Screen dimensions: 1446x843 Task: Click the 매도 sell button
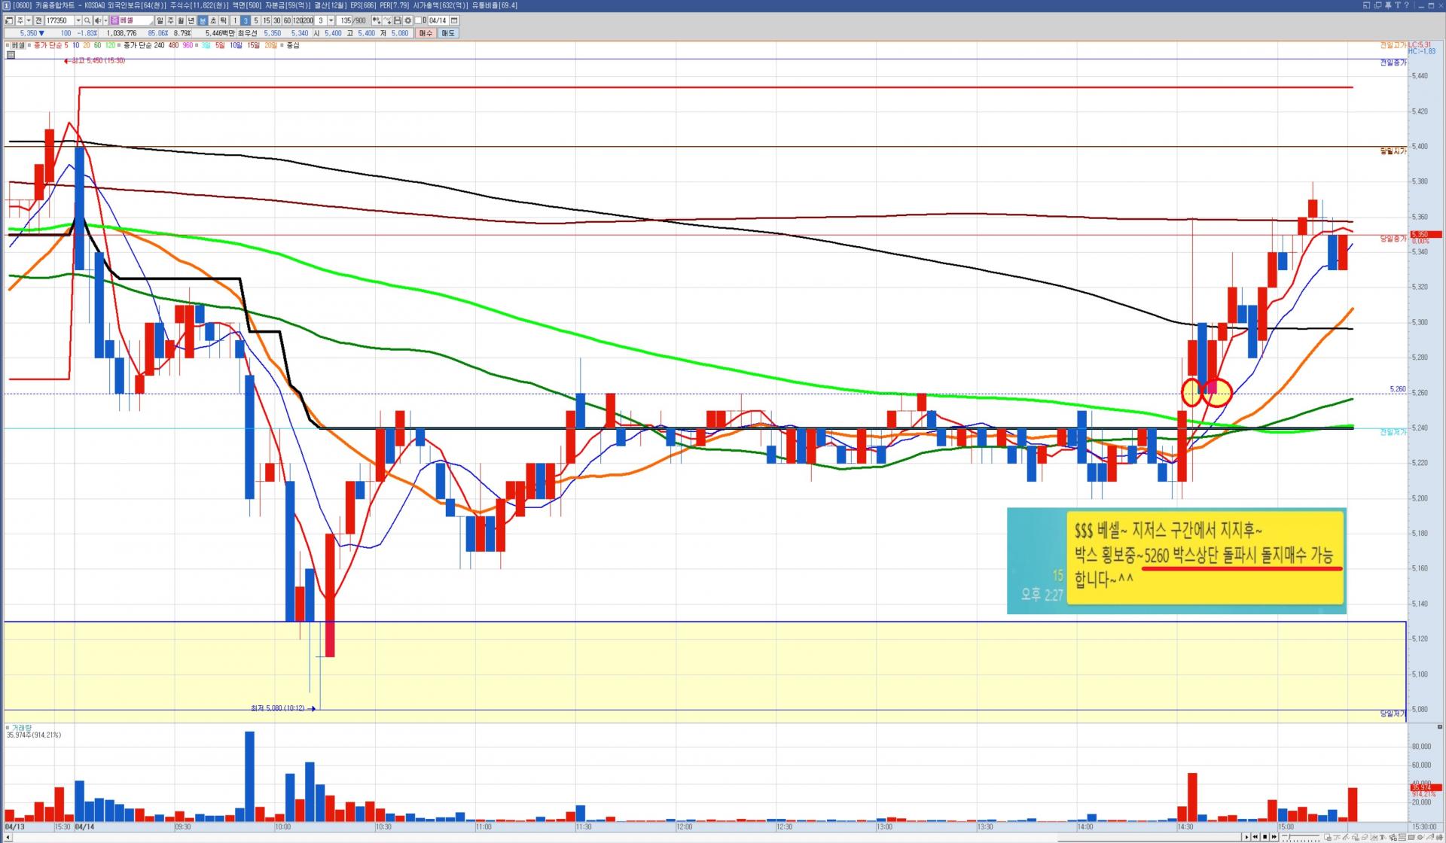(x=448, y=33)
